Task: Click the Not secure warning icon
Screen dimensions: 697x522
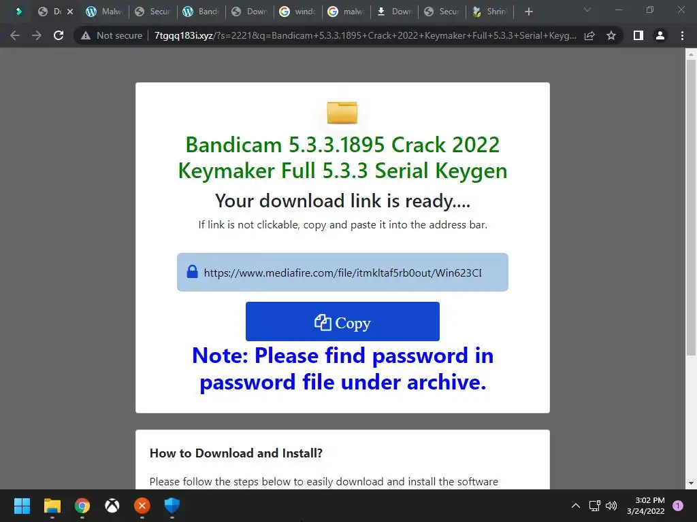Action: click(x=86, y=35)
